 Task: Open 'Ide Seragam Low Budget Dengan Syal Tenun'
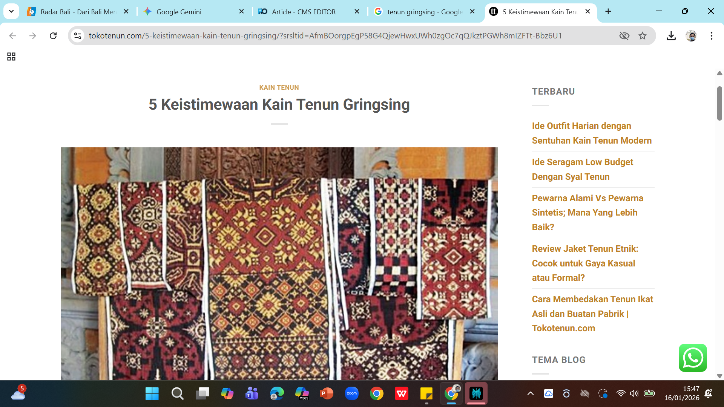[582, 169]
